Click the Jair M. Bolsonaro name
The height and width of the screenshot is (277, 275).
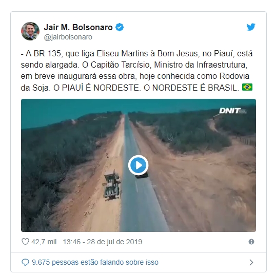78,27
